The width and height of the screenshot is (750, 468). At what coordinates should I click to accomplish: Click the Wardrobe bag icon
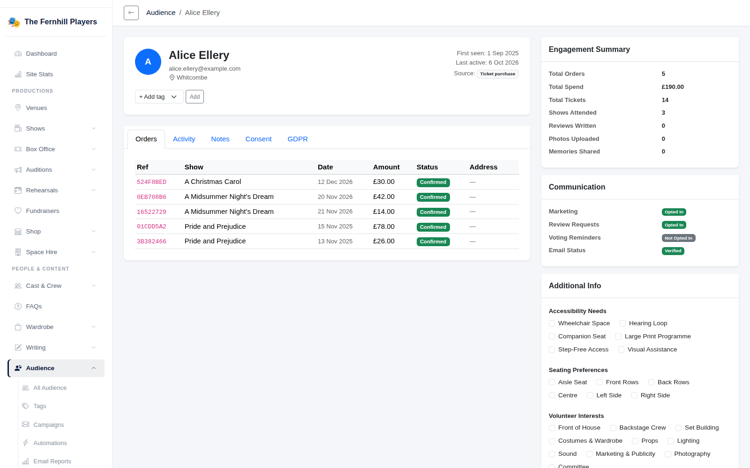[x=18, y=327]
